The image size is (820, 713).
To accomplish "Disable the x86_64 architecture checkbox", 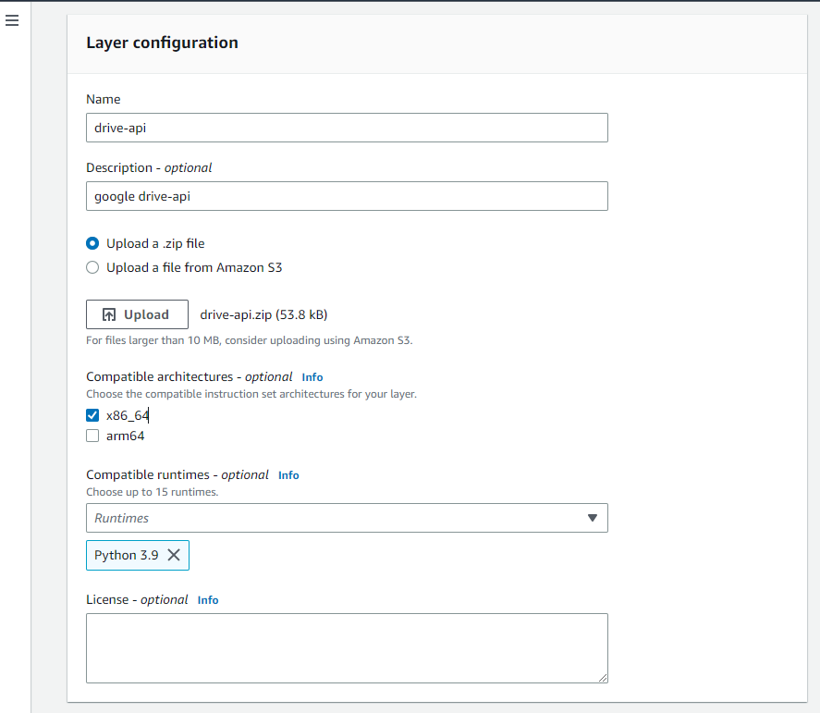I will pos(92,415).
